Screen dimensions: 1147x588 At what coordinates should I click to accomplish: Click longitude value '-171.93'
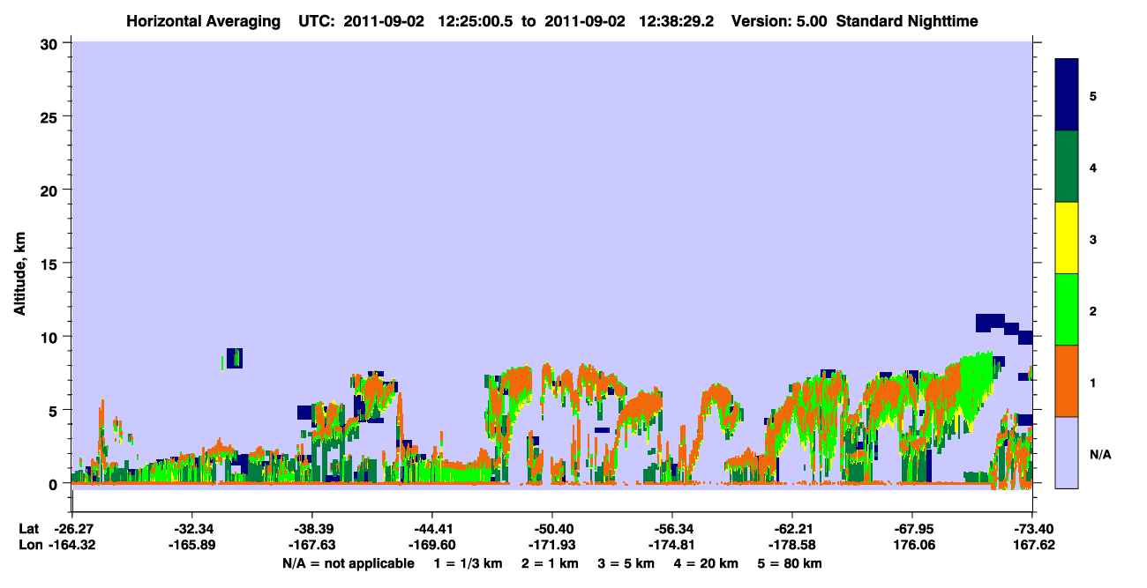coord(551,545)
